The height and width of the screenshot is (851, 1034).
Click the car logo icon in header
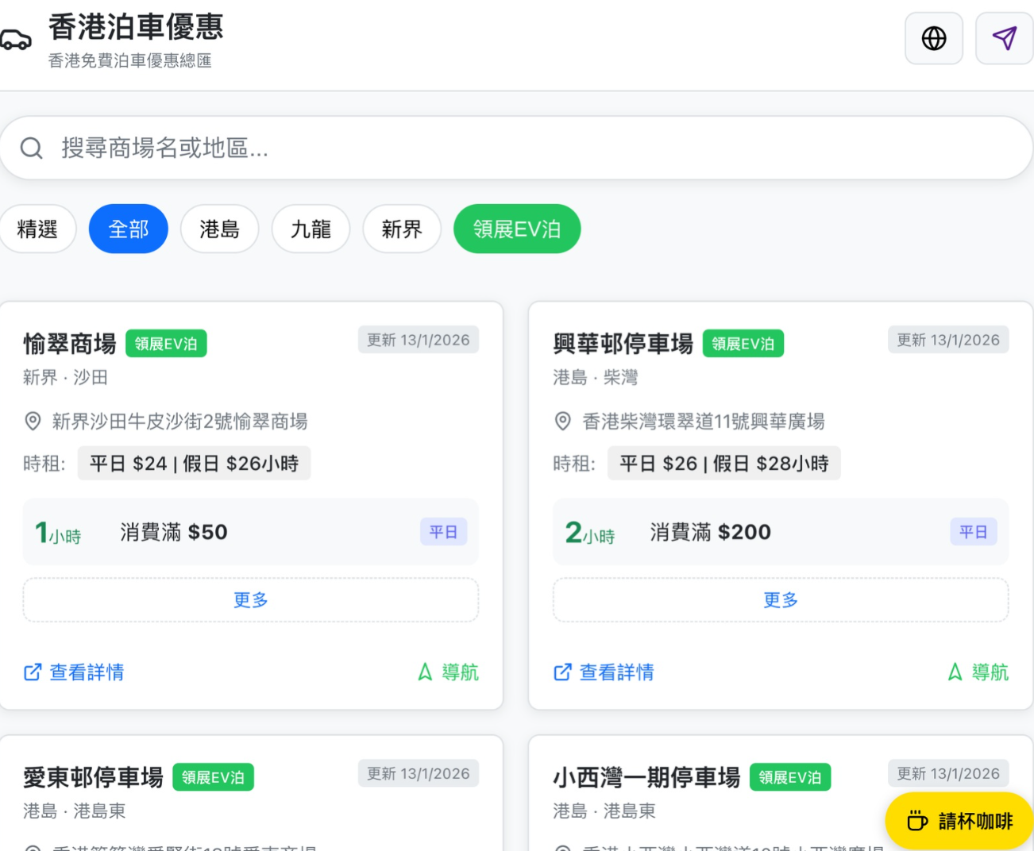pos(15,40)
